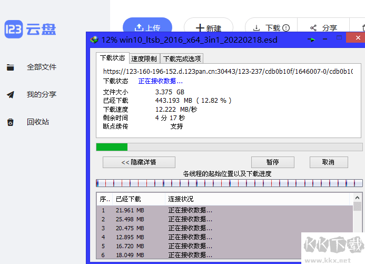The width and height of the screenshot is (365, 264).
Task: Click the 我的分享 paper plane icon
Action: [x=11, y=95]
